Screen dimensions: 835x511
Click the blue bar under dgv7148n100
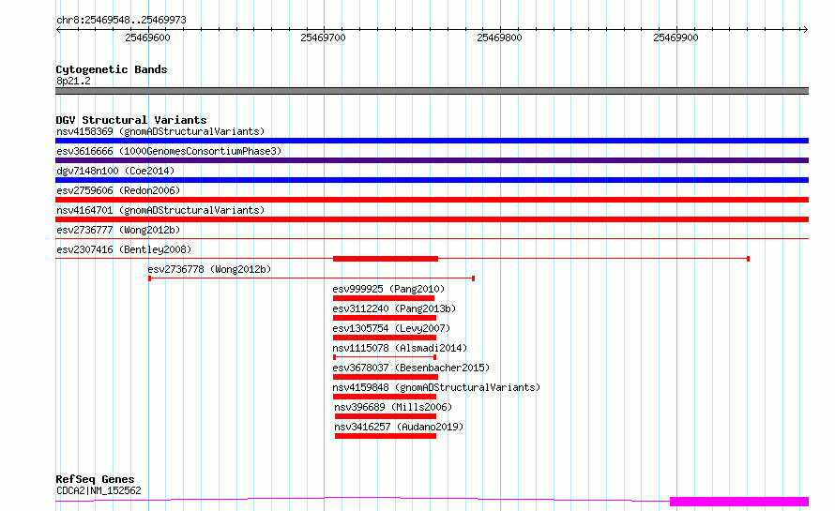pyautogui.click(x=432, y=180)
